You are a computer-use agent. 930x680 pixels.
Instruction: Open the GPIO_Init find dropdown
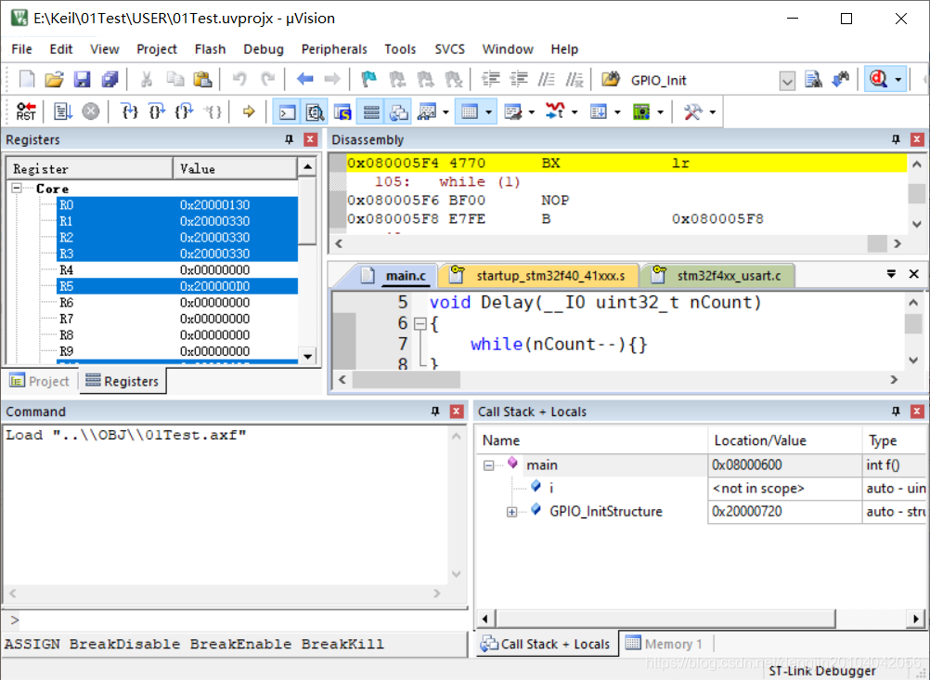point(787,80)
